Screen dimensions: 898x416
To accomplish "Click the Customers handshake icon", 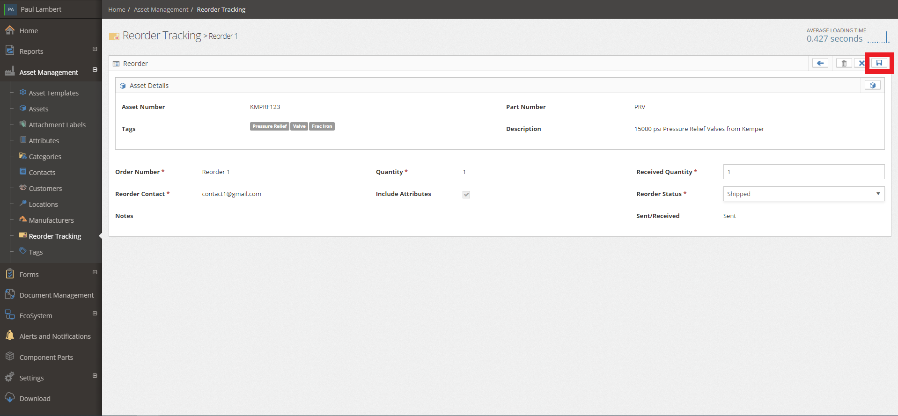I will (23, 188).
